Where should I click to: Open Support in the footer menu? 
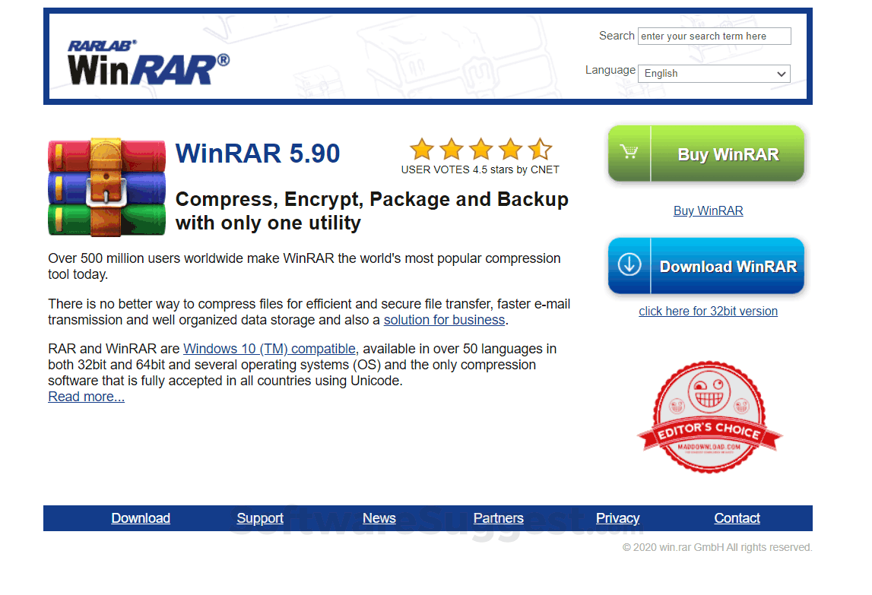pos(260,518)
